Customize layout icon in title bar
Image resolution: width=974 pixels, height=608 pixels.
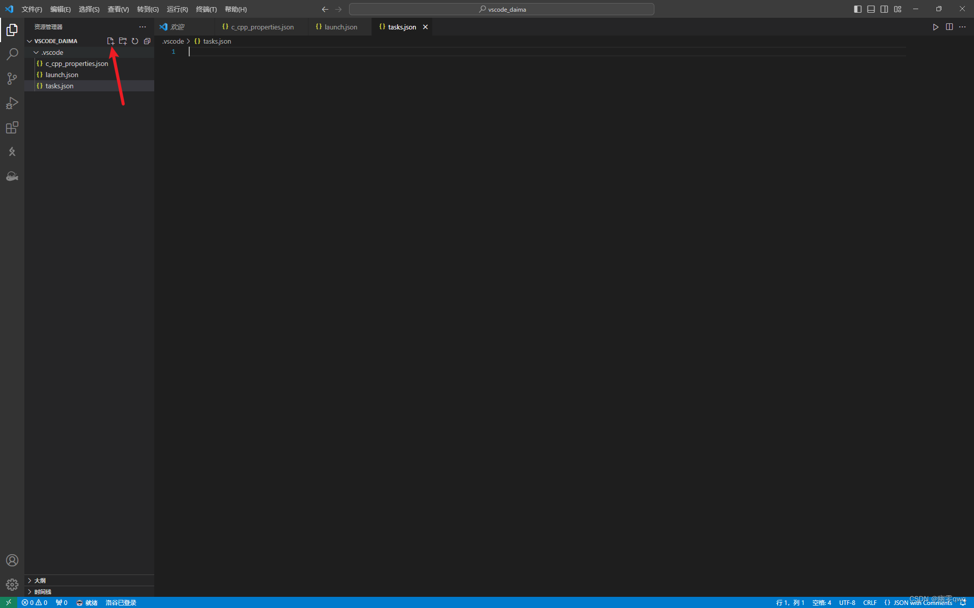tap(897, 9)
